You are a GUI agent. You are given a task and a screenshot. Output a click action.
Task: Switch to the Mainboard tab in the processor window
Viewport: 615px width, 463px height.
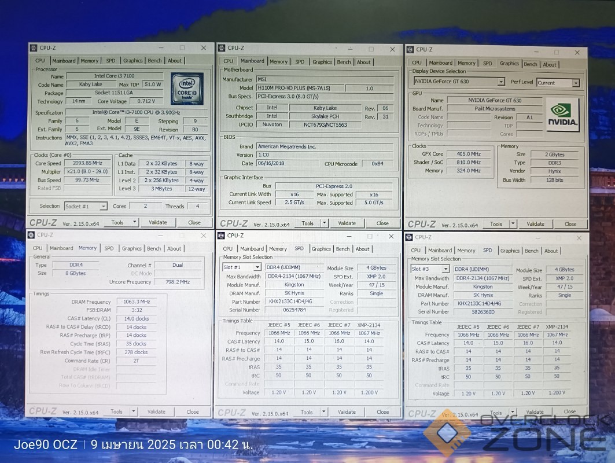(64, 61)
